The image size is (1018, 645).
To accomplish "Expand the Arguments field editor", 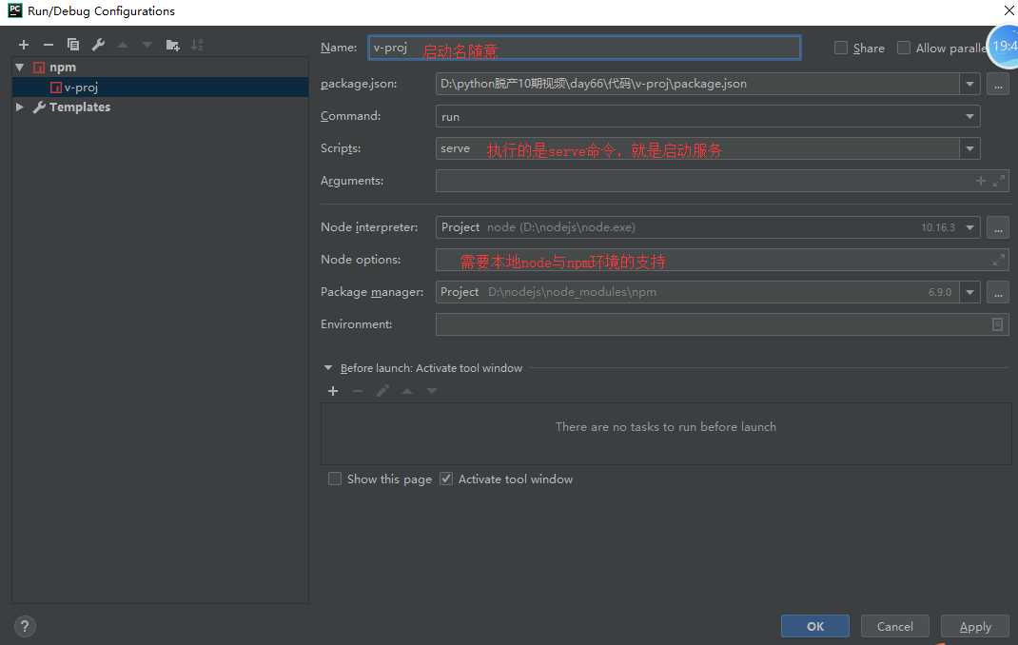I will [x=999, y=181].
